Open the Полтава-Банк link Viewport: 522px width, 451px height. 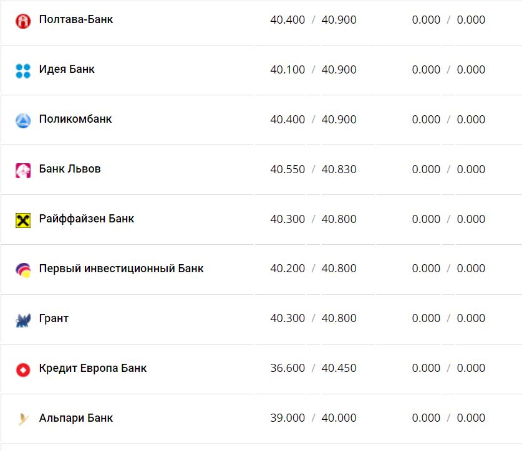pos(76,20)
